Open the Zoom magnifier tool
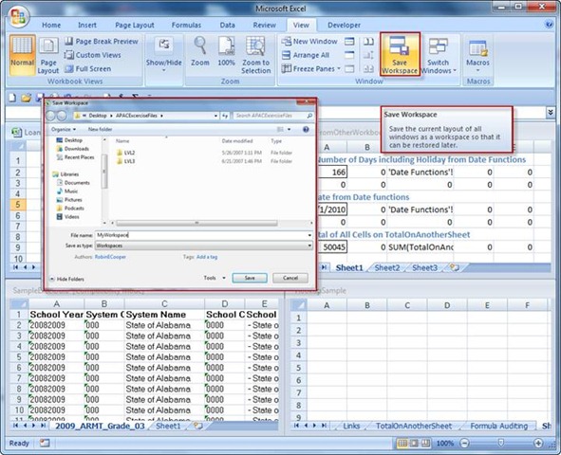561x455 pixels. pos(200,52)
